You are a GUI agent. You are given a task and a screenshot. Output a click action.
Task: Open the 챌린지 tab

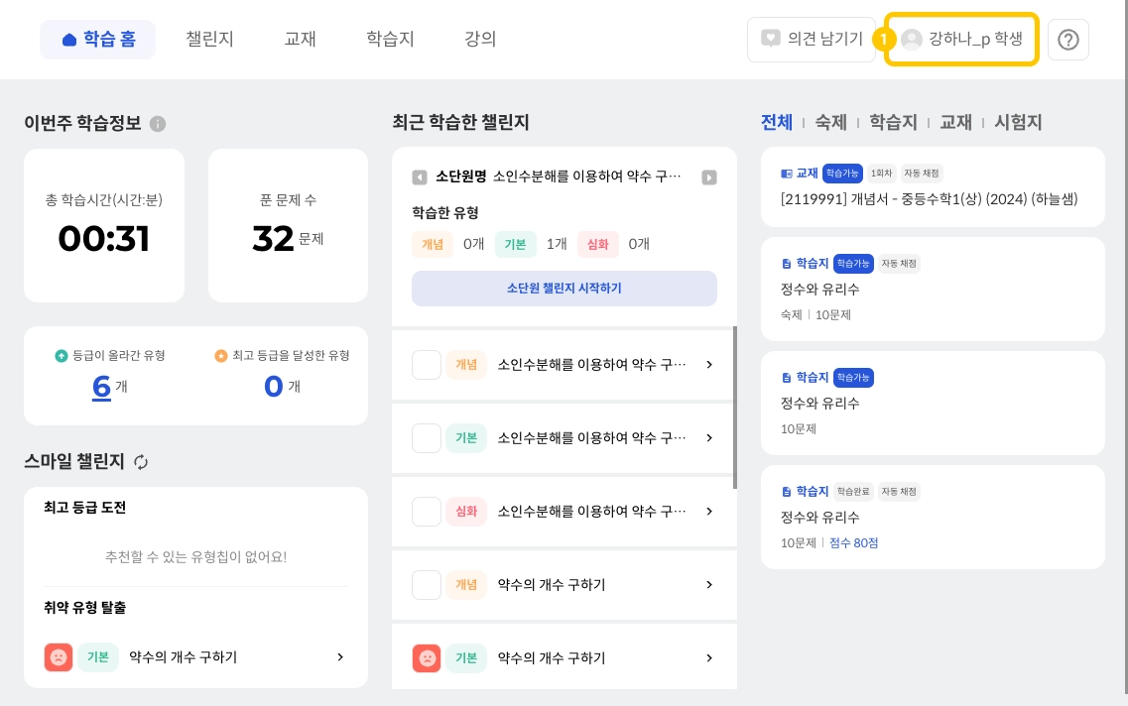coord(209,40)
